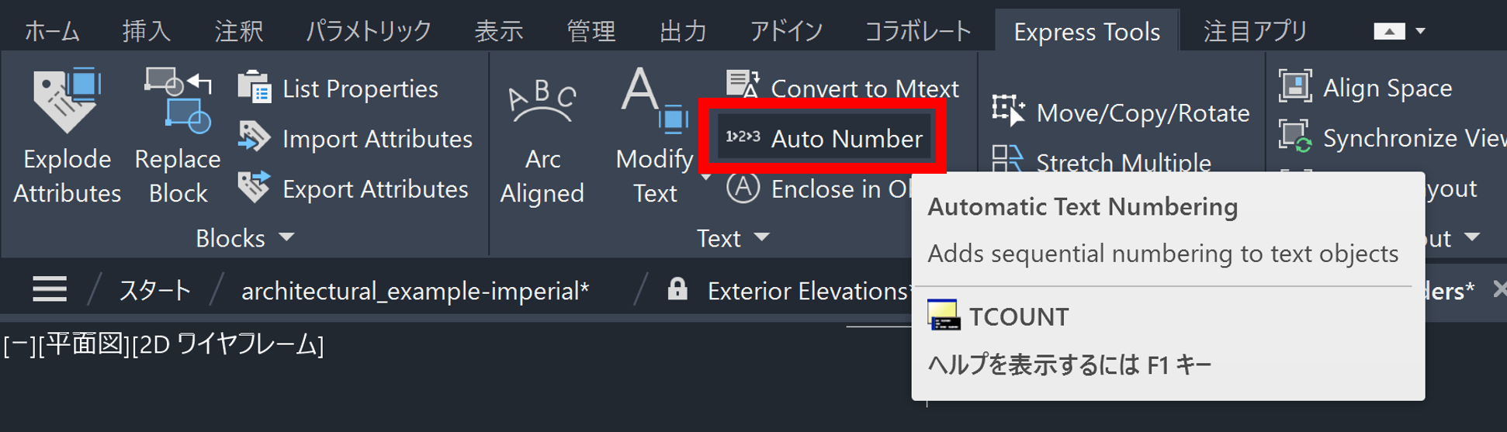This screenshot has width=1507, height=432.
Task: Switch to the ホーム ribbon tab
Action: coord(52,31)
